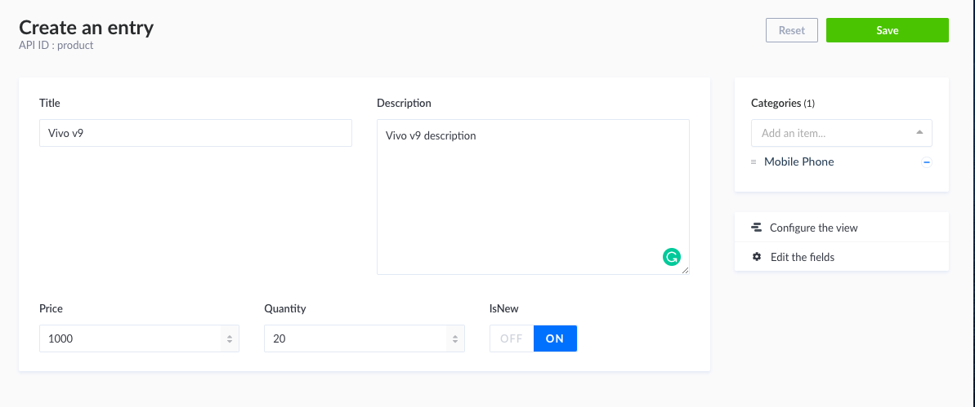The height and width of the screenshot is (407, 975).
Task: Remove Mobile Phone category with minus icon
Action: point(927,162)
